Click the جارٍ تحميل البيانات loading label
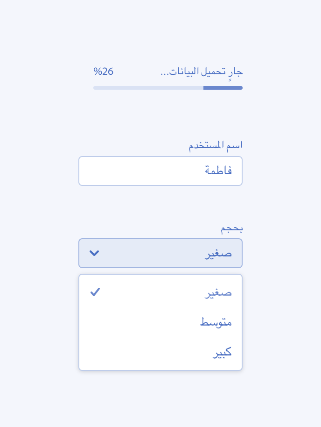Screen dimensions: 321x427 (x=202, y=72)
